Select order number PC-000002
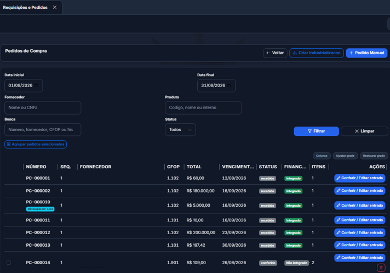This screenshot has height=273, width=390. point(38,191)
